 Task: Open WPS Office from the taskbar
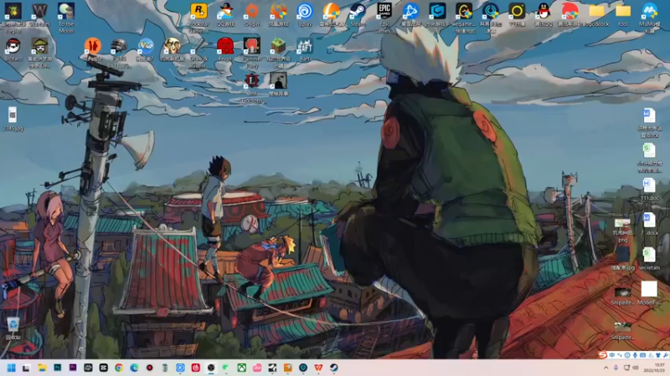[x=318, y=368]
